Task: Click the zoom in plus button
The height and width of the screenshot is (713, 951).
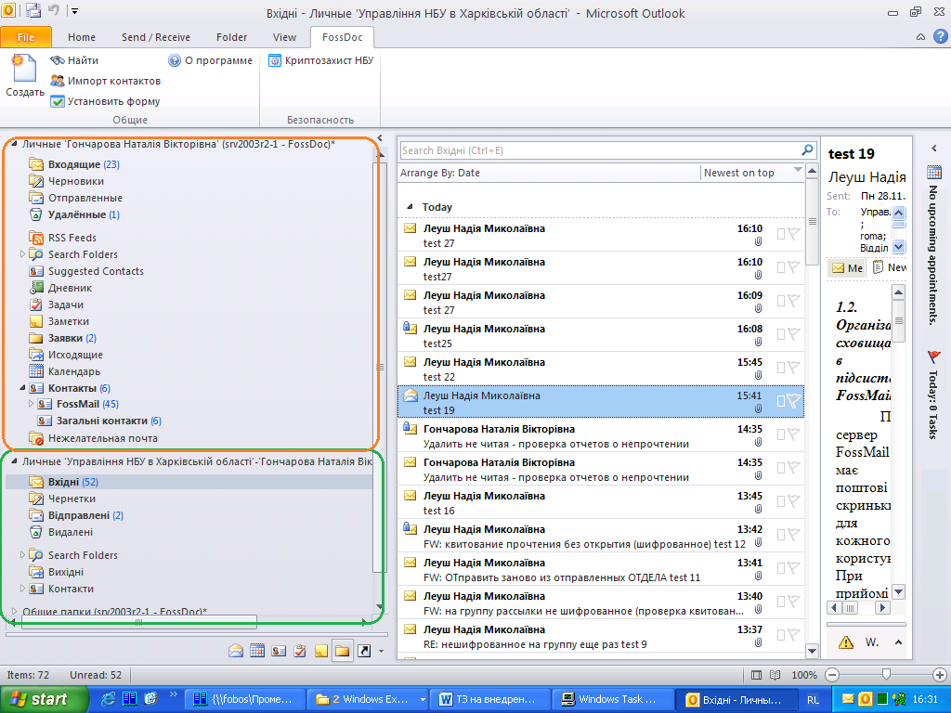Action: coord(940,674)
